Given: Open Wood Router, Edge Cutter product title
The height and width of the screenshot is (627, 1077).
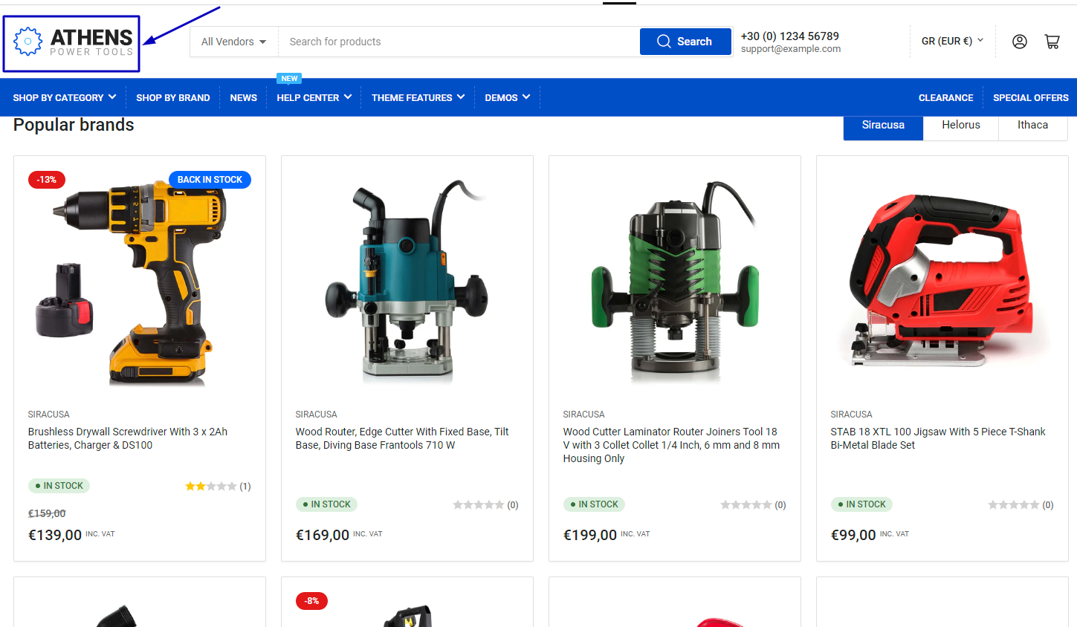Looking at the screenshot, I should (x=402, y=438).
